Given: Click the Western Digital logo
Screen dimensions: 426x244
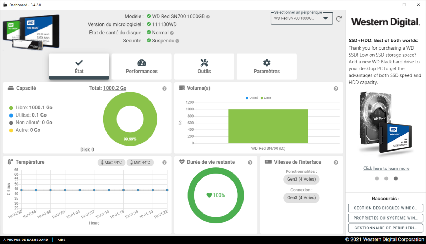Looking at the screenshot, I should [x=386, y=22].
